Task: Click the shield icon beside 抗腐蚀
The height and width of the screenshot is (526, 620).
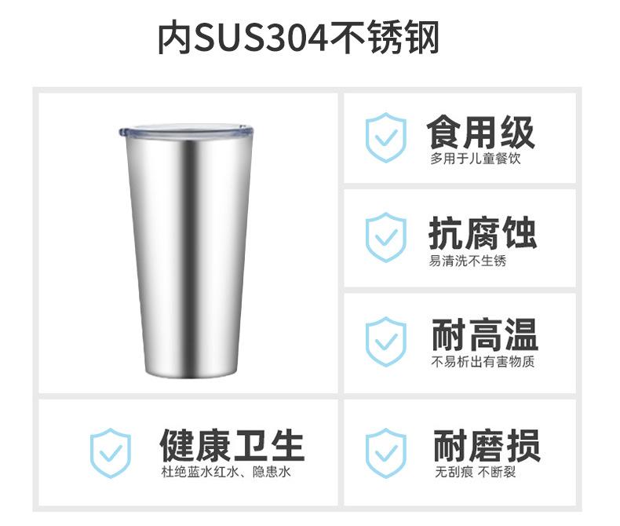Action: pyautogui.click(x=386, y=237)
